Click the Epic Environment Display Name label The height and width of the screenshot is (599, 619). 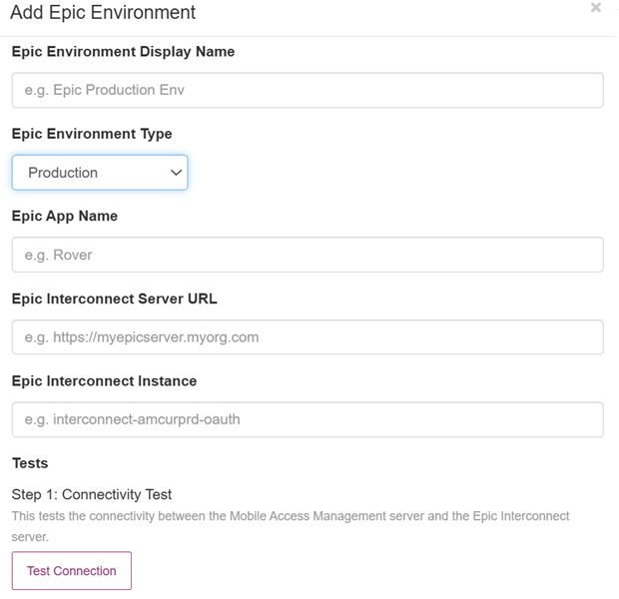coord(123,52)
